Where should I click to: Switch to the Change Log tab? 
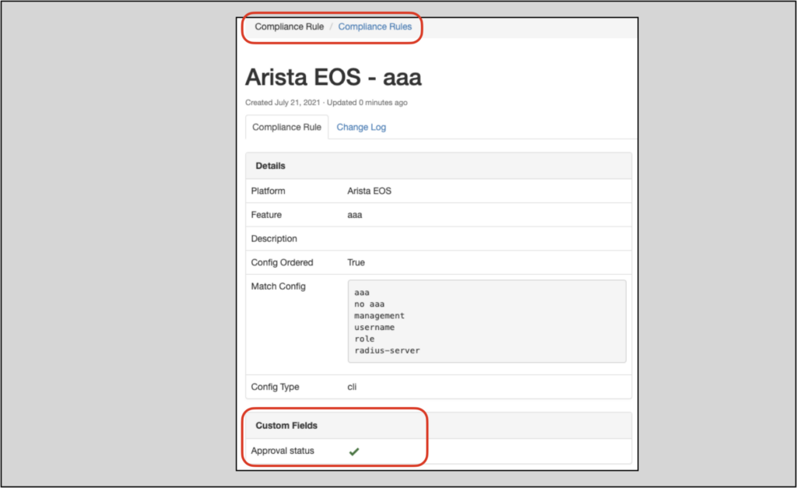(361, 127)
